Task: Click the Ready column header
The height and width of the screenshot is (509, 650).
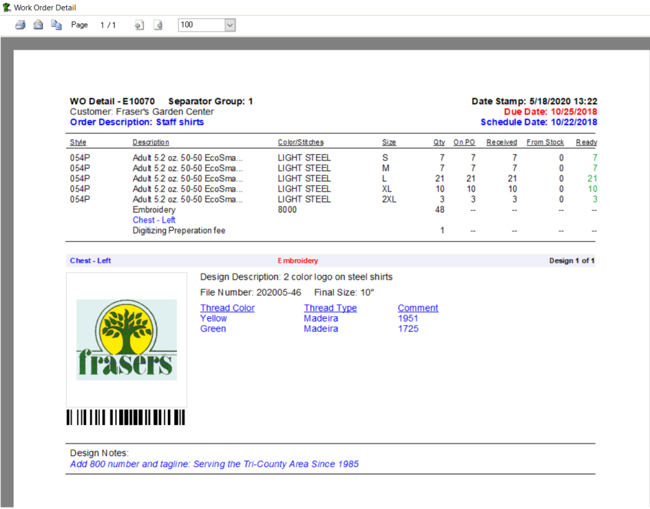Action: [x=586, y=142]
